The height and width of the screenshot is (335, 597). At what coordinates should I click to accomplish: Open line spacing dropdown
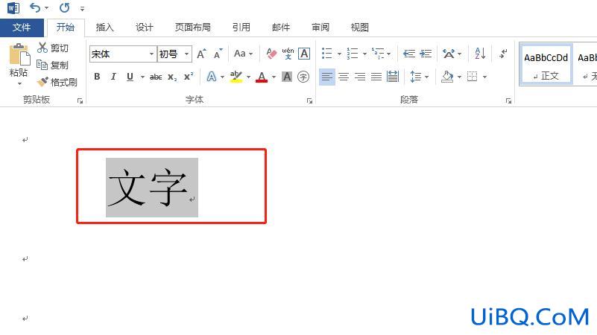419,77
